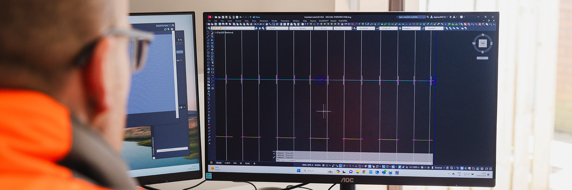Screen dimensions: 572x190
Task: Click the search magnifier icon
Action: (428, 17)
